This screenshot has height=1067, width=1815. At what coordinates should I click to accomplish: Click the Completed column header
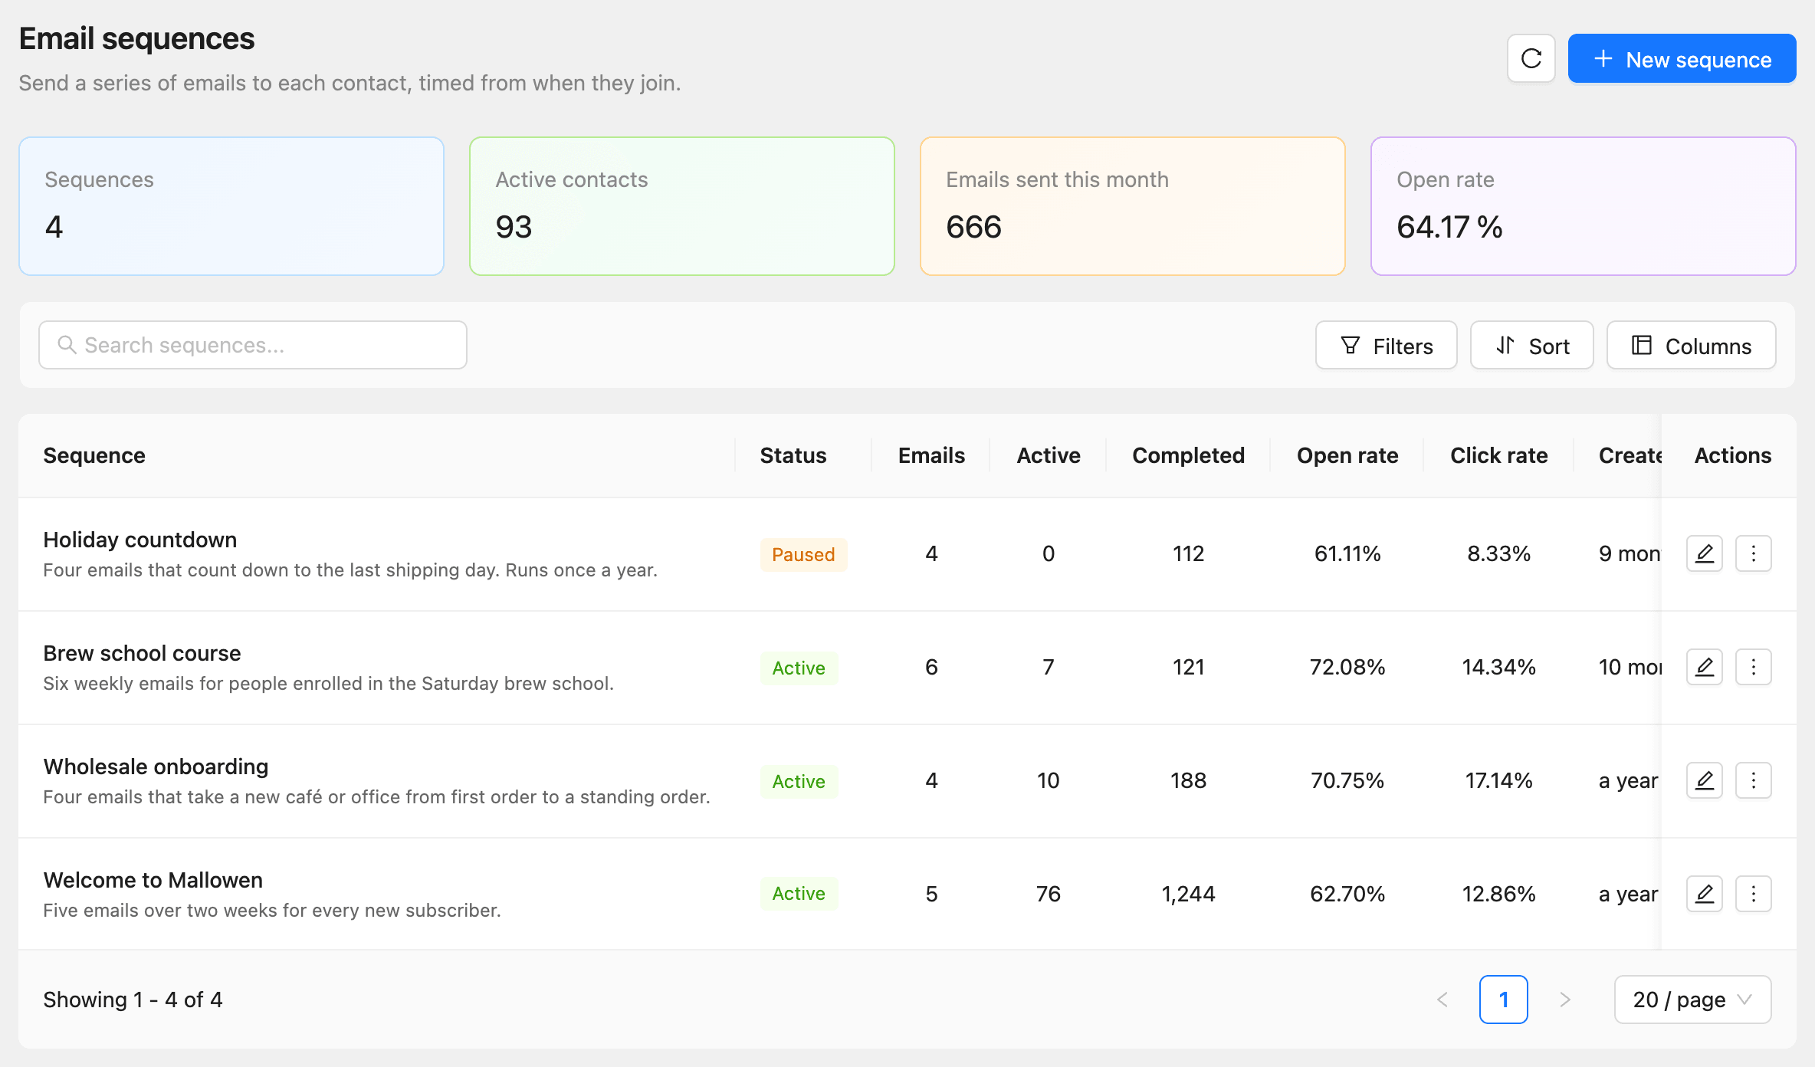point(1188,455)
